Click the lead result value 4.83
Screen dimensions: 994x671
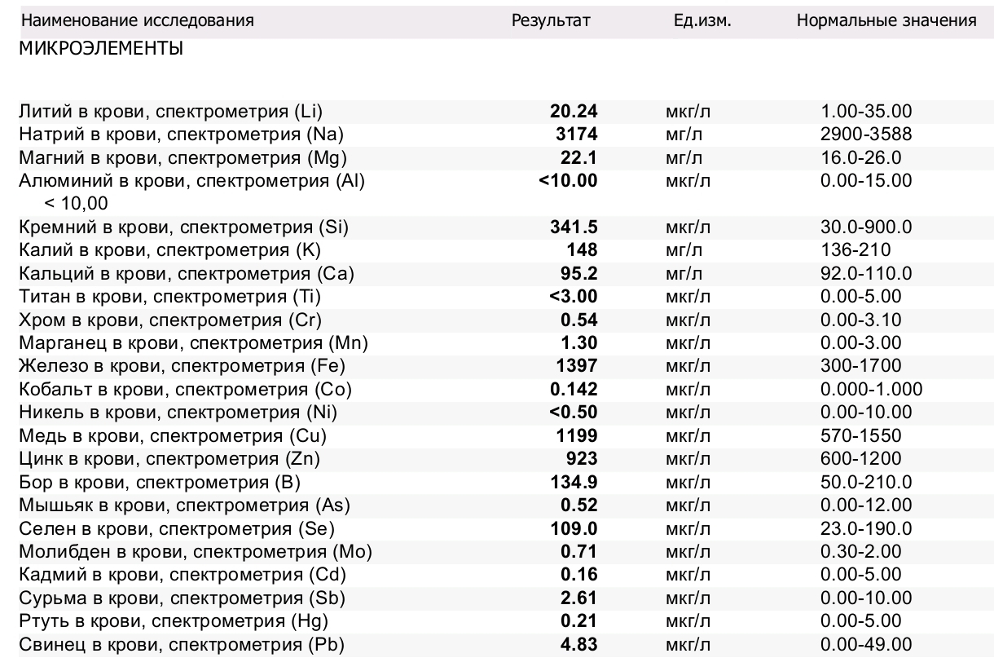coord(579,645)
